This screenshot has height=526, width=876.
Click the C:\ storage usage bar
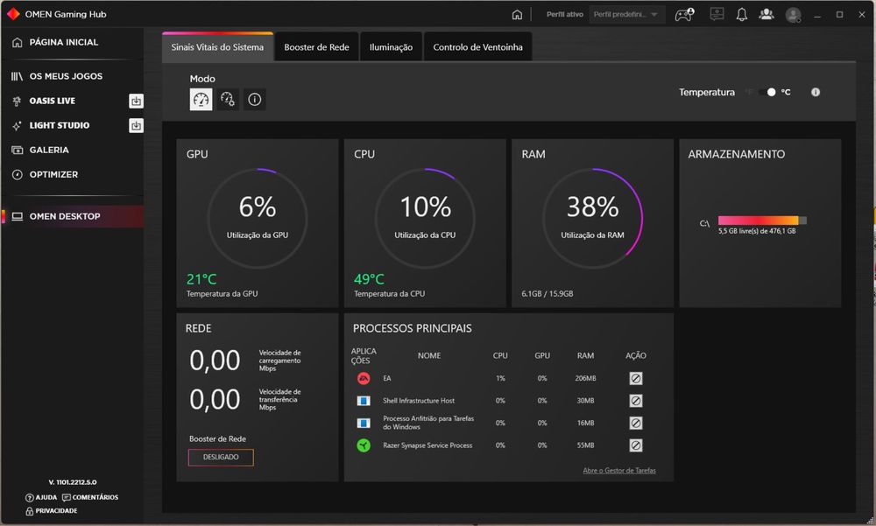pos(762,221)
